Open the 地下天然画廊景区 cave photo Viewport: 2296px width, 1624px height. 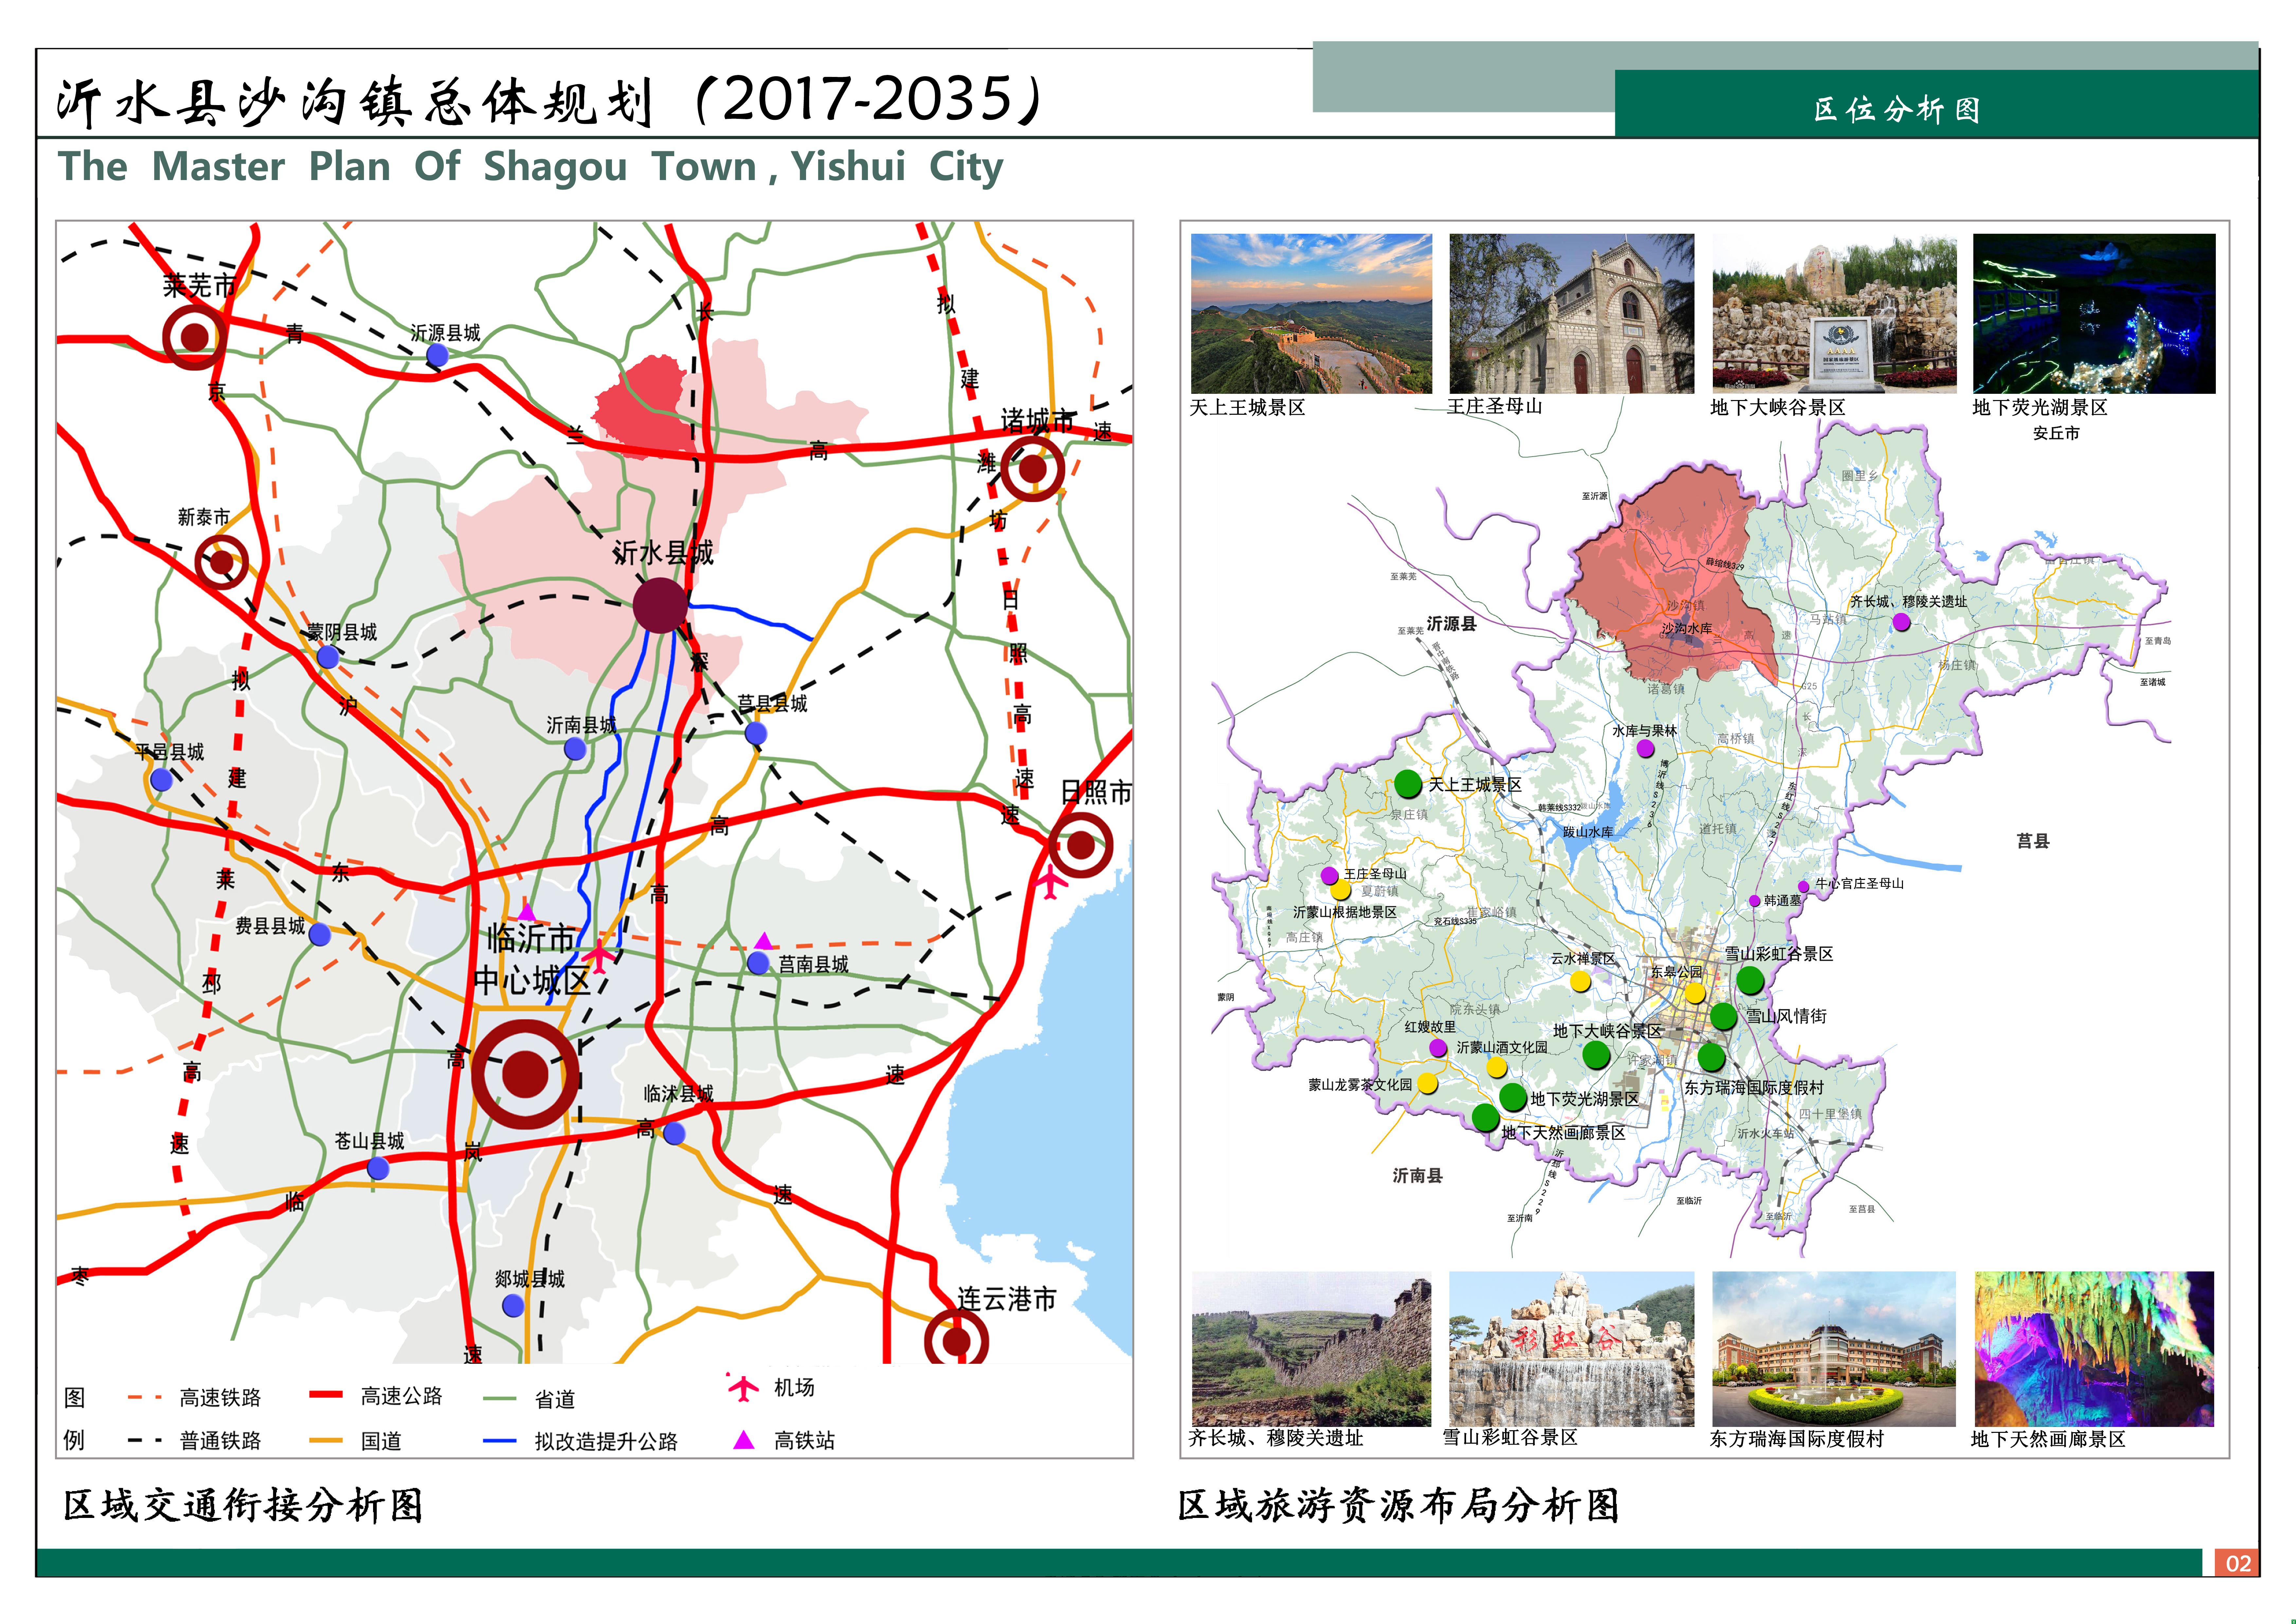pos(2094,1349)
